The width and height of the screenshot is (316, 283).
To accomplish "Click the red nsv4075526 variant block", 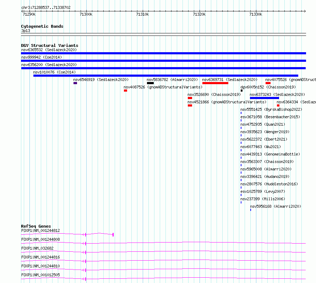I will coord(268,83).
